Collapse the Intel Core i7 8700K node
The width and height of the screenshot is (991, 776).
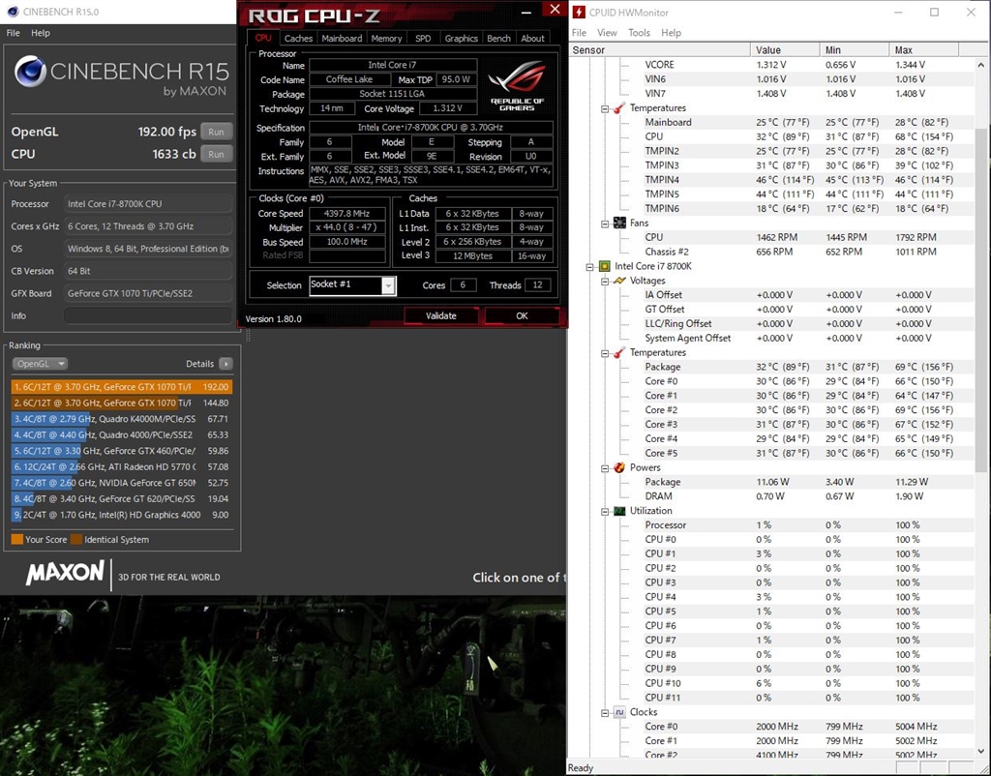pyautogui.click(x=589, y=267)
